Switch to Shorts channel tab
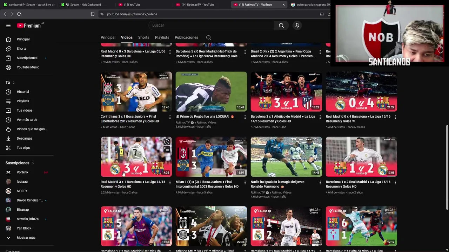 (x=143, y=37)
